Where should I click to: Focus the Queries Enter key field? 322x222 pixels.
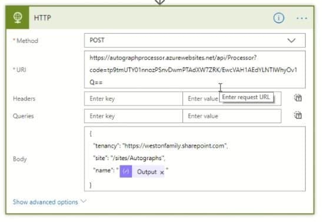(x=133, y=116)
